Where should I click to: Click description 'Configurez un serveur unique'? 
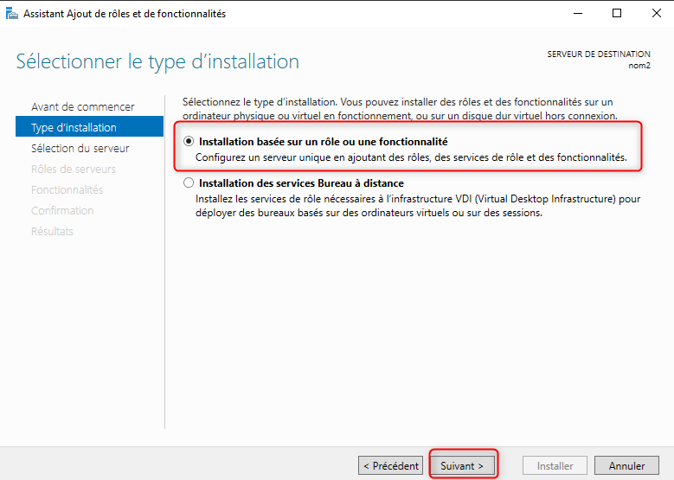pos(411,157)
